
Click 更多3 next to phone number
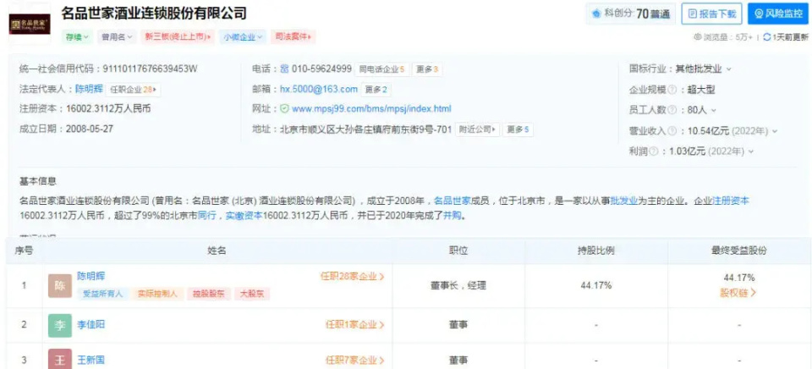point(427,69)
